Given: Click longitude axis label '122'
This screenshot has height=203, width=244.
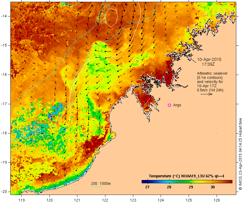Looking at the screenshot, I should pos(105,200).
